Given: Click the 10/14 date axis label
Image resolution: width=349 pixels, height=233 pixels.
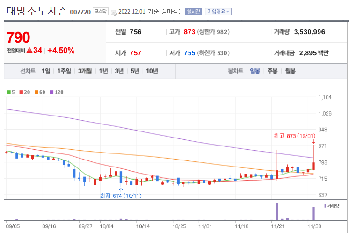Looking at the screenshot, I should click(x=143, y=226).
